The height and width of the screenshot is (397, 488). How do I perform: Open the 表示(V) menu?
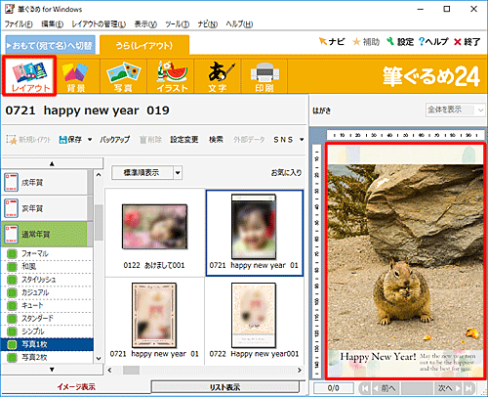[145, 24]
